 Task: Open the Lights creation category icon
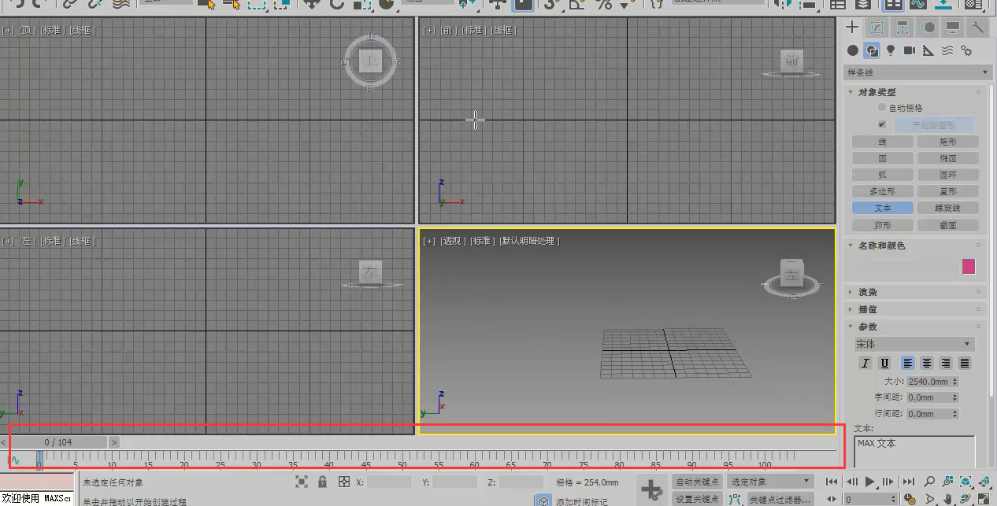coord(891,50)
